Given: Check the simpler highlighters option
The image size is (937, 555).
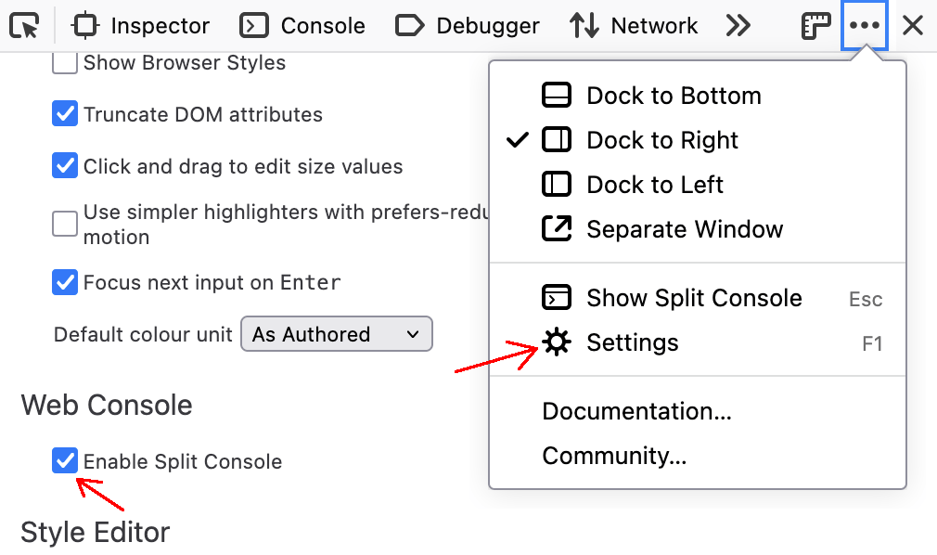Looking at the screenshot, I should tap(64, 223).
